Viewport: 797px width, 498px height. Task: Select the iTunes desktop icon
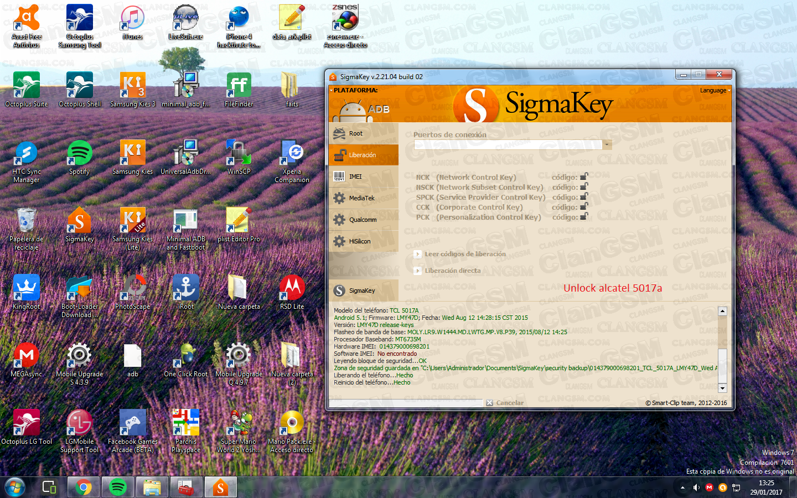pyautogui.click(x=133, y=22)
